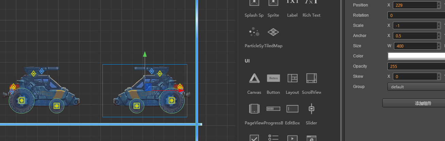Select the Button UI node icon

(273, 78)
